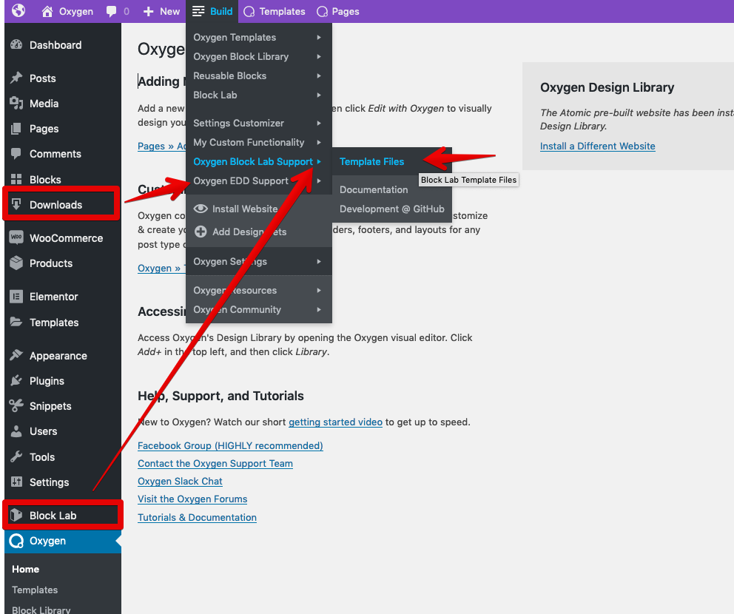Screen dimensions: 734x614
Task: Click the WordPress logo icon in admin bar
Action: [x=18, y=11]
